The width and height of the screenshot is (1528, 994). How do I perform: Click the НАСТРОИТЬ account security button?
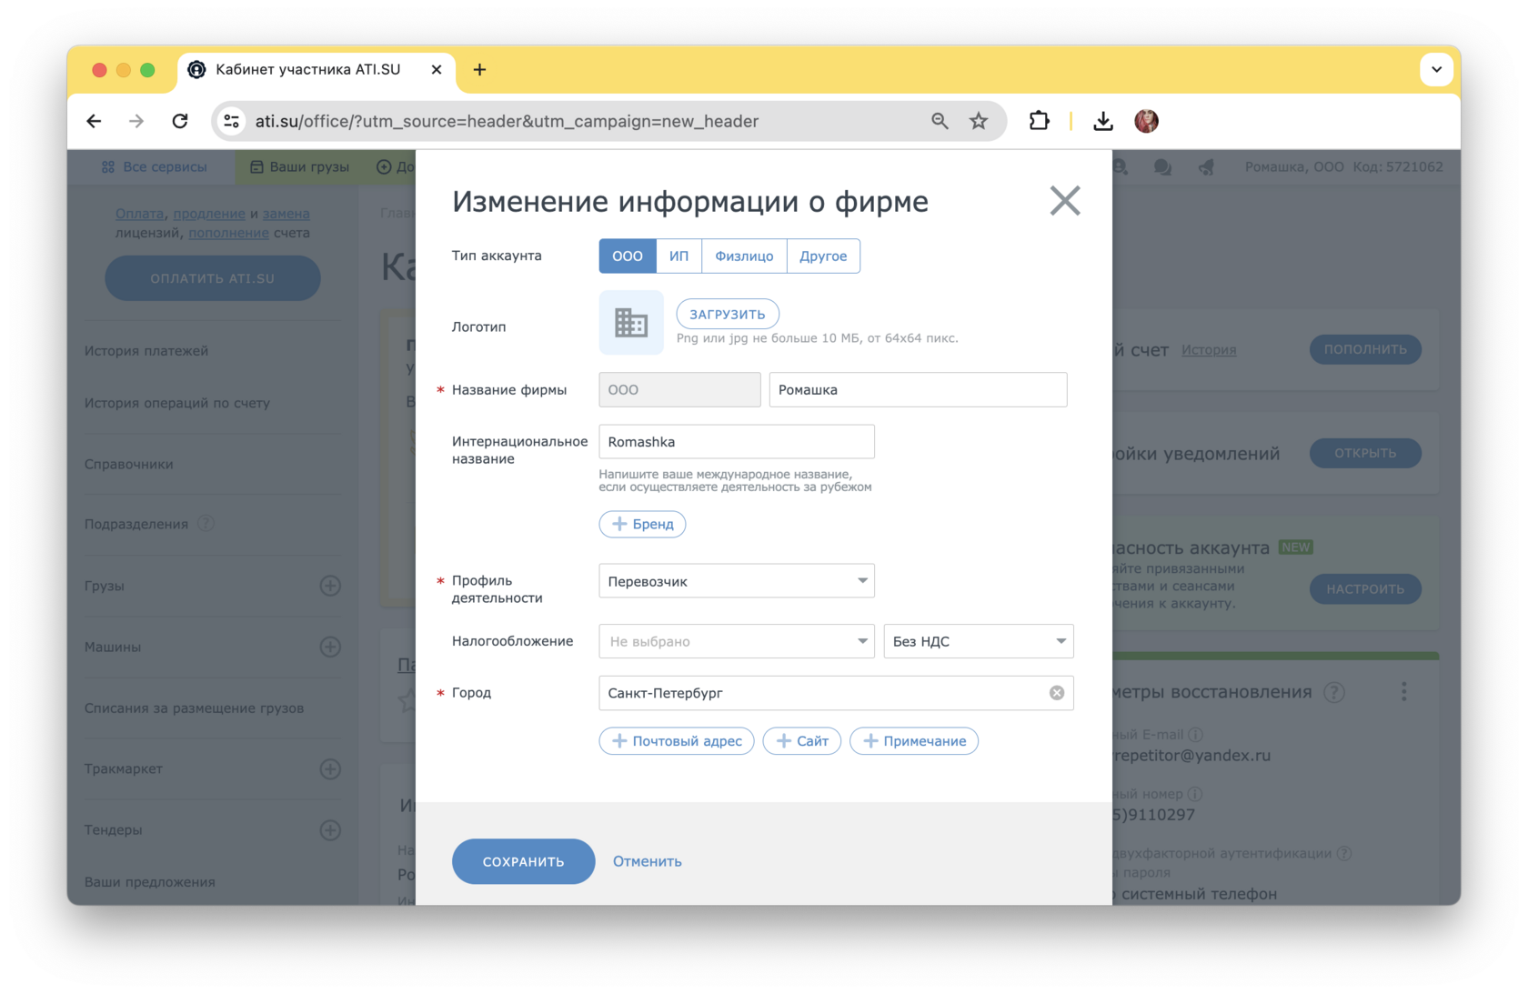click(1365, 588)
